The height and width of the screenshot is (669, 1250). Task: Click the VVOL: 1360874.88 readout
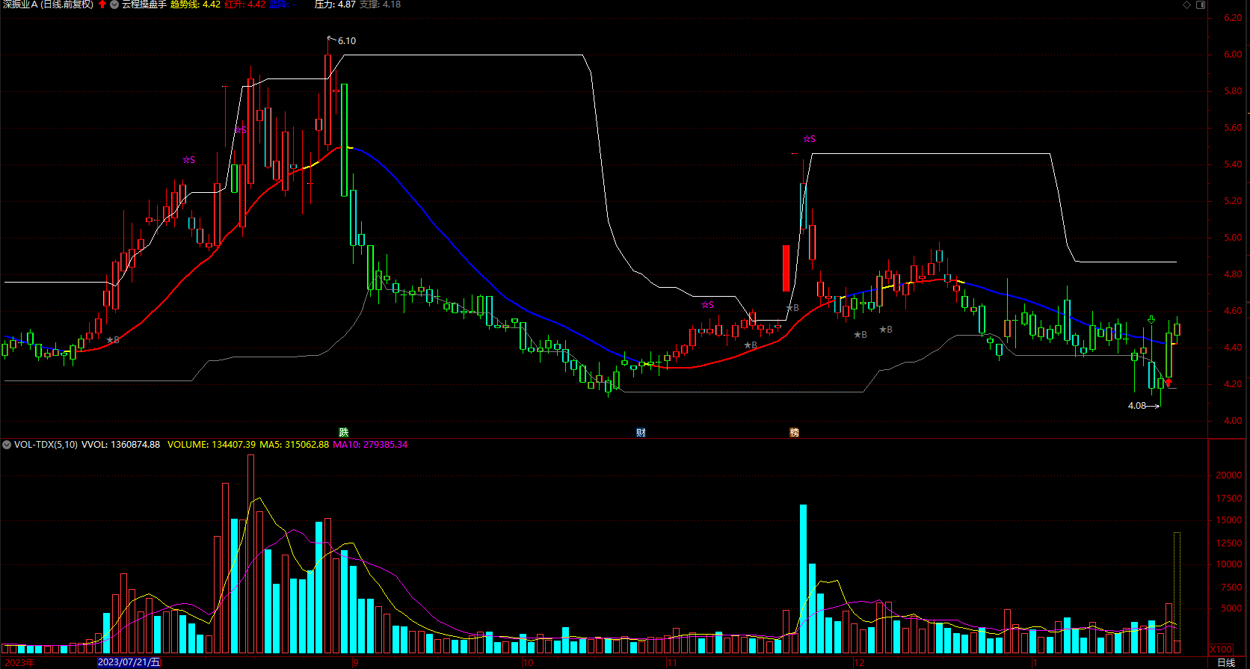pyautogui.click(x=120, y=445)
